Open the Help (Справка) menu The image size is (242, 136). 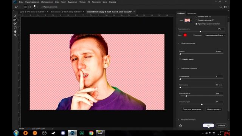[x=113, y=2]
